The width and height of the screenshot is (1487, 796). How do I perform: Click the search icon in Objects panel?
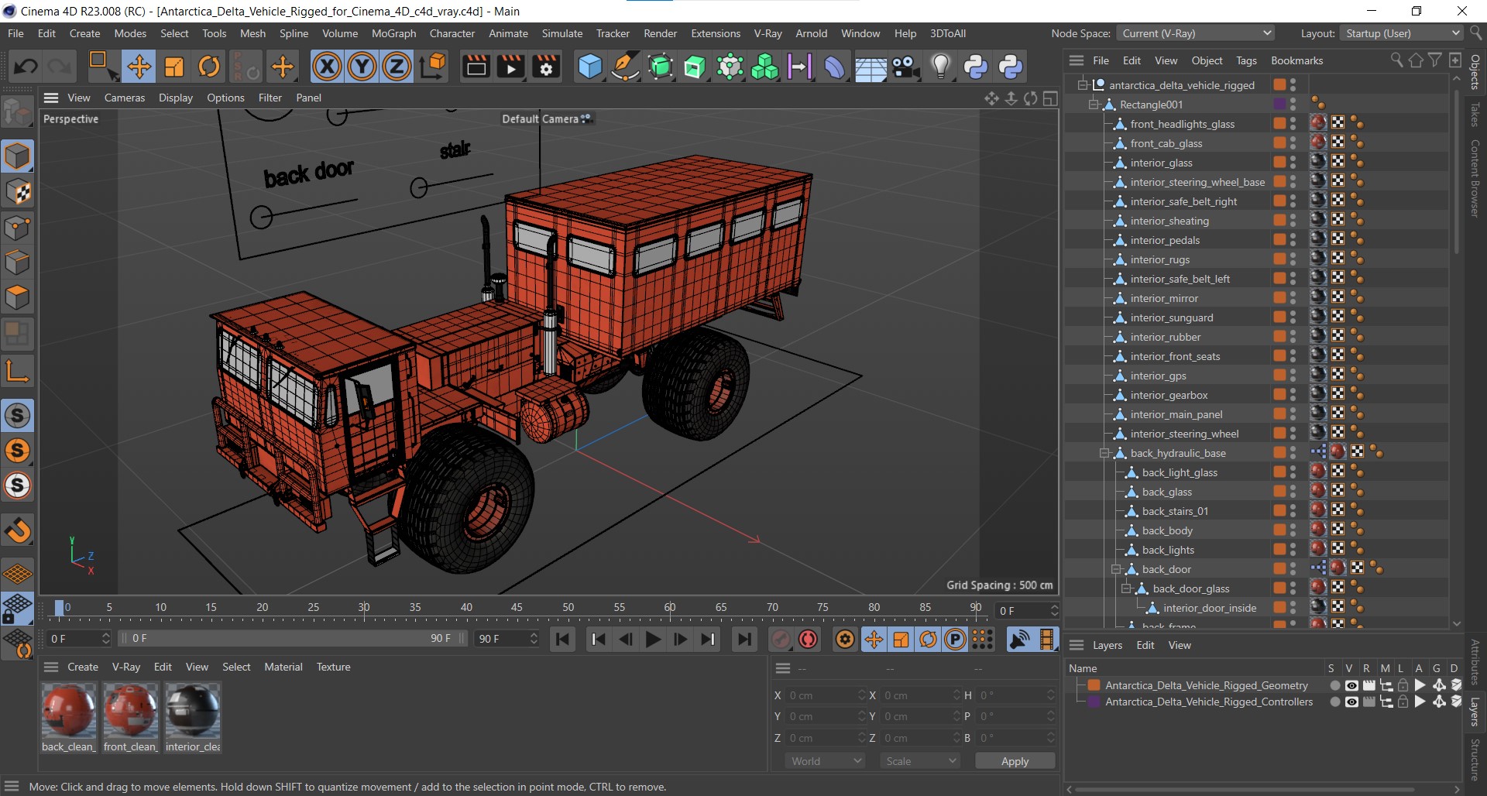tap(1396, 60)
